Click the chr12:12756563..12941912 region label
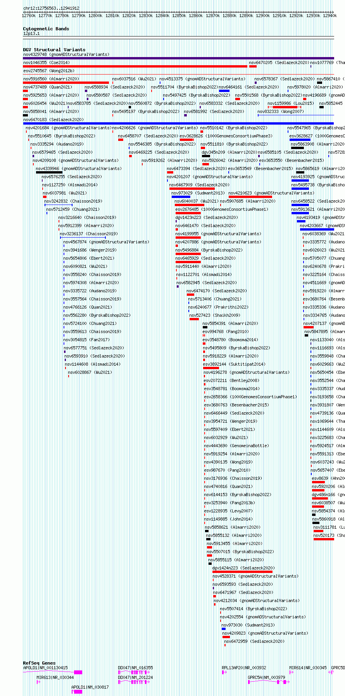This screenshot has height=696, width=345. pos(51,8)
